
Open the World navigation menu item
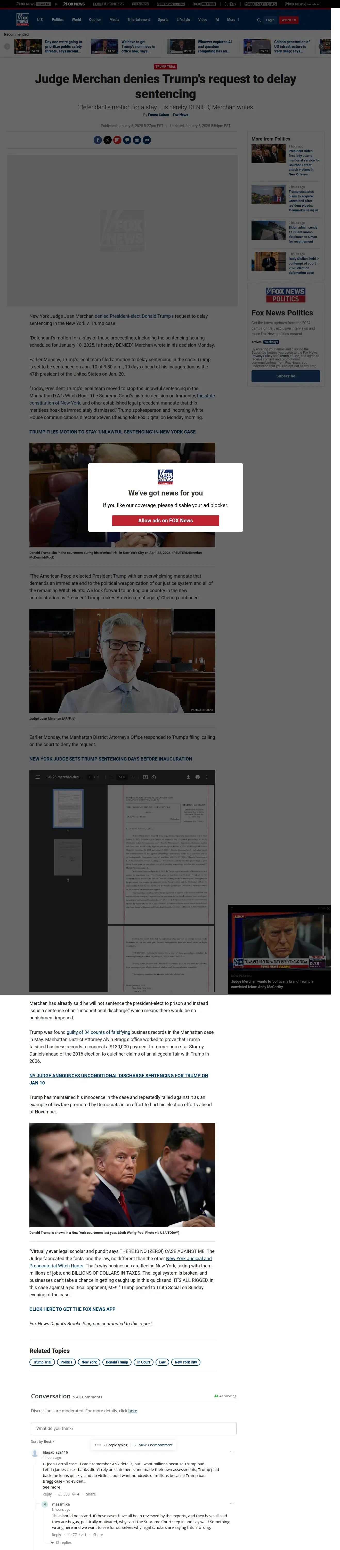pyautogui.click(x=76, y=20)
